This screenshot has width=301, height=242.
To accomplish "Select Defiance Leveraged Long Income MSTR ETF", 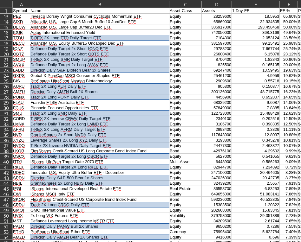I will pos(100,221).
